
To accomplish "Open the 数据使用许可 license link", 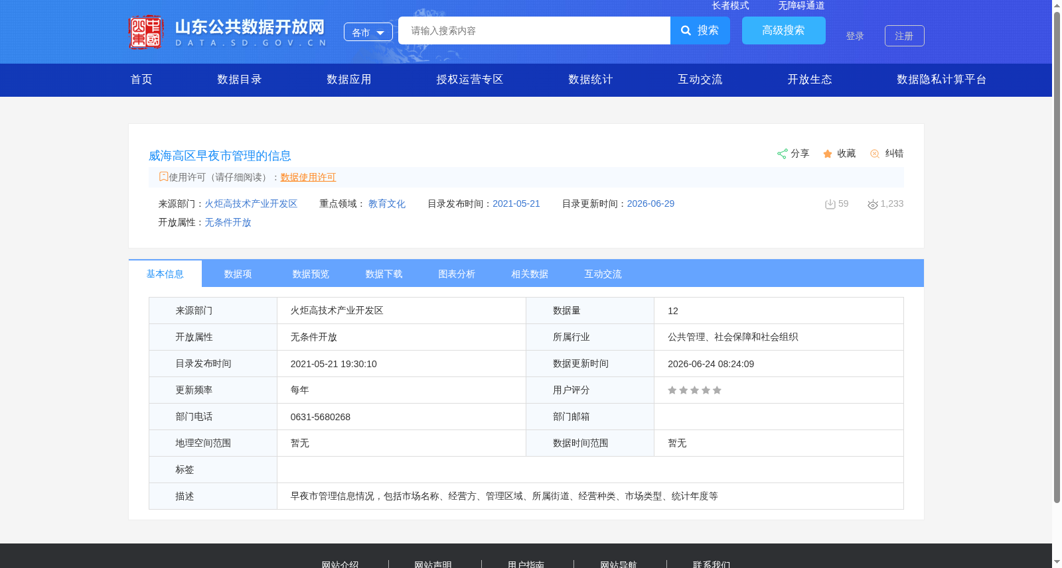I will 309,177.
